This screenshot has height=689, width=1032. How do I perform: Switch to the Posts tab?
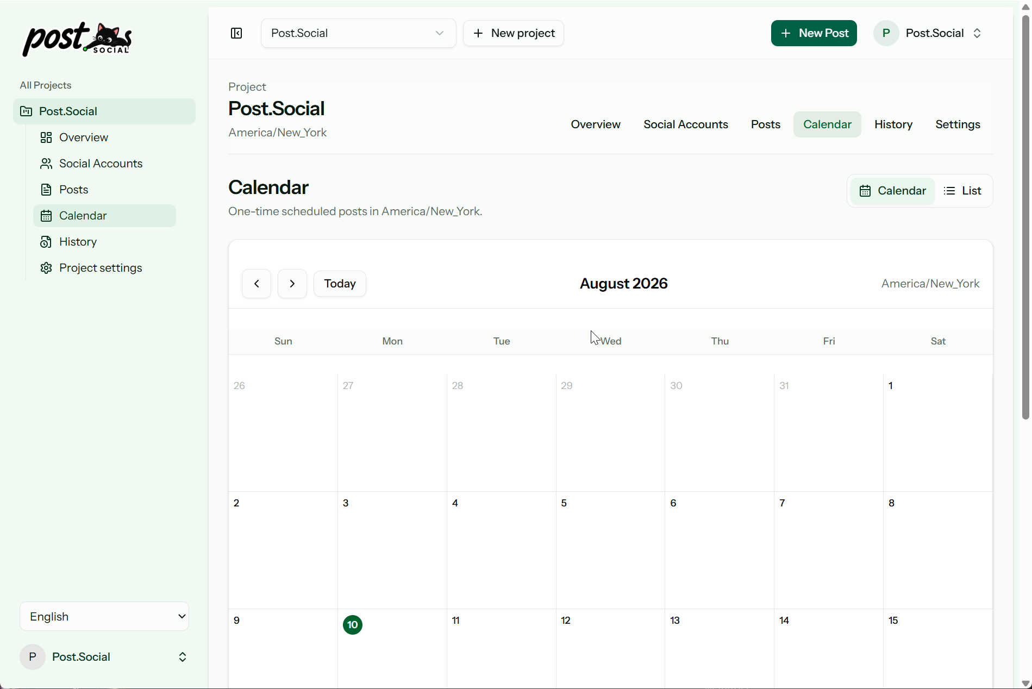(x=766, y=124)
